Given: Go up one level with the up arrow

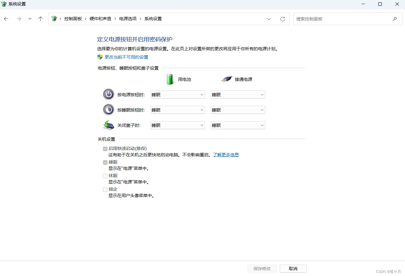Looking at the screenshot, I should click(x=40, y=19).
